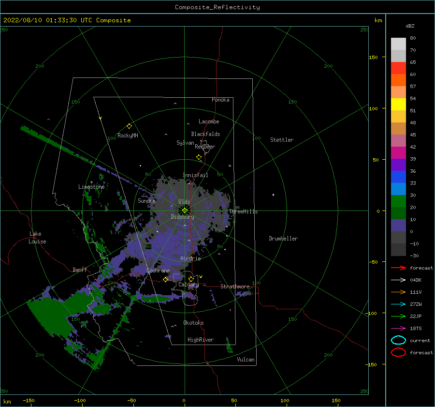Select the cyan current ellipse legend icon
This screenshot has width=435, height=407.
398,340
